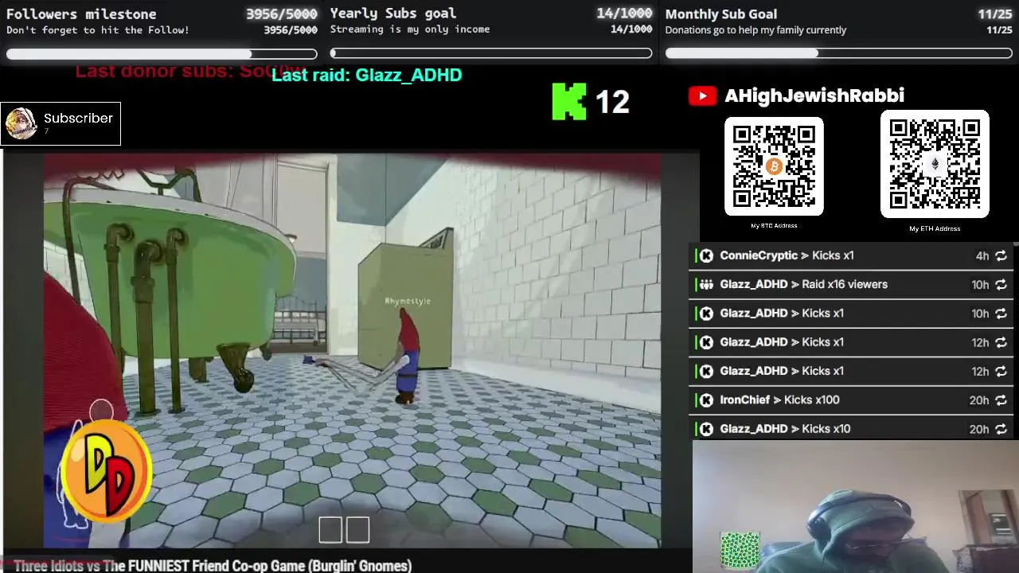Viewport: 1019px width, 573px height.
Task: Replay the ConnieCryptic Kicks x1 alert
Action: pos(1001,255)
